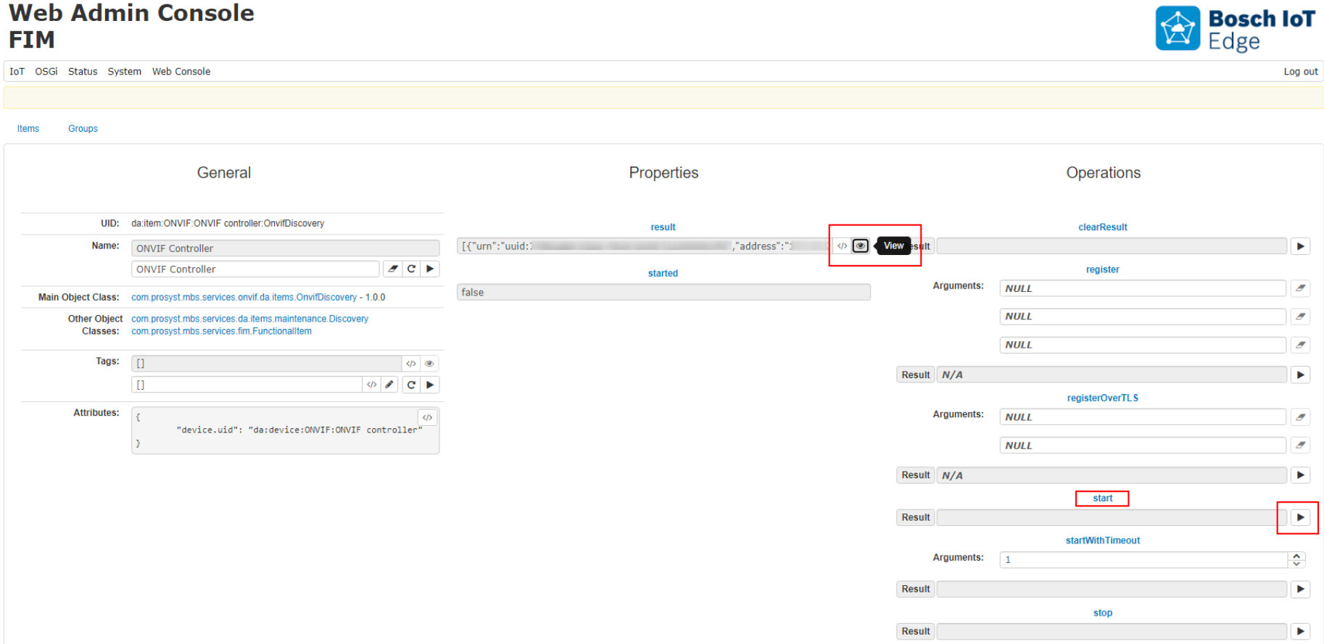The image size is (1324, 644).
Task: Run the registerOverTLS operation
Action: click(1301, 475)
